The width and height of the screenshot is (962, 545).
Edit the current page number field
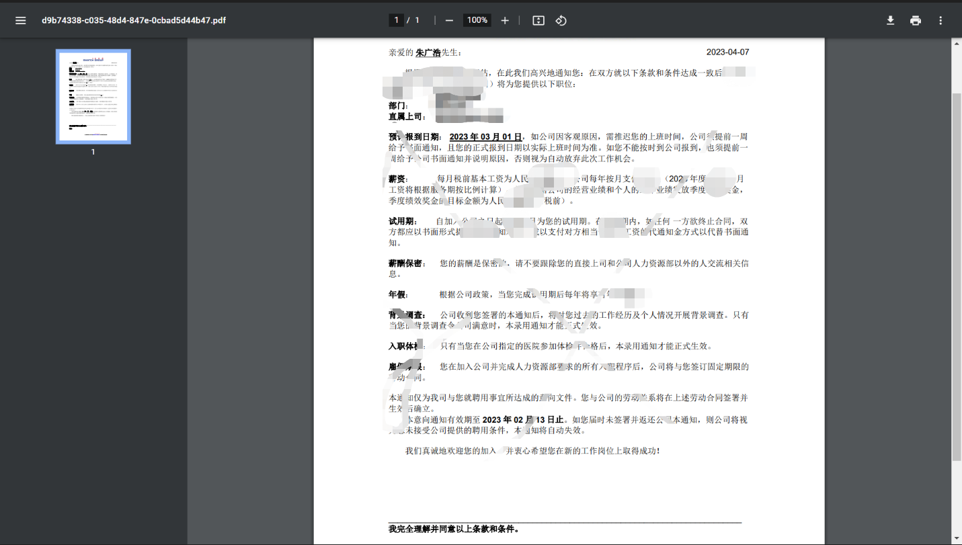point(396,20)
